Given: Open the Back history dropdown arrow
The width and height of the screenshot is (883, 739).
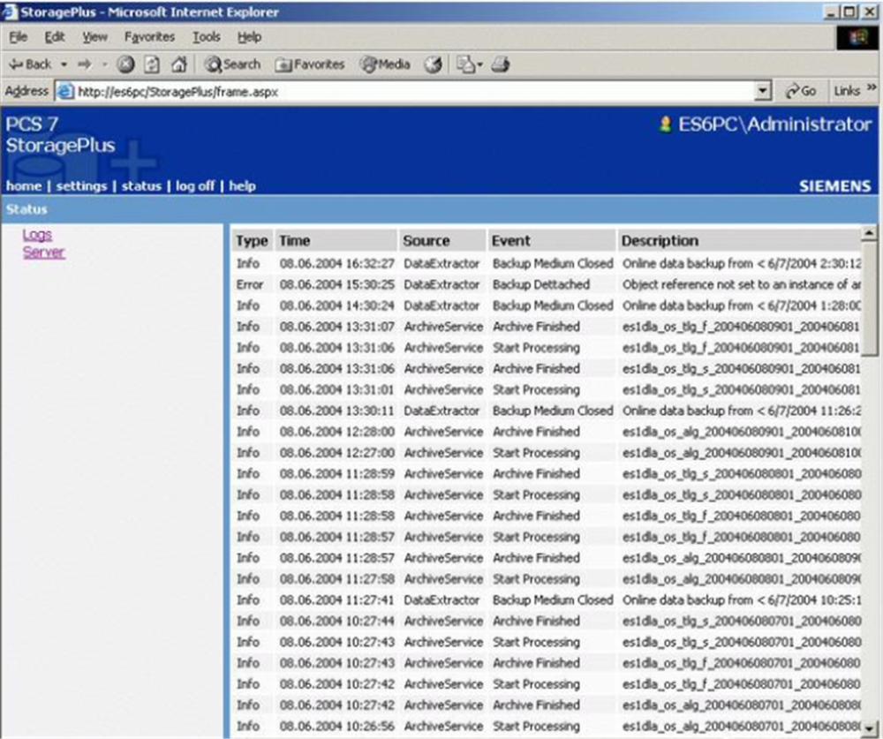Looking at the screenshot, I should [x=64, y=64].
